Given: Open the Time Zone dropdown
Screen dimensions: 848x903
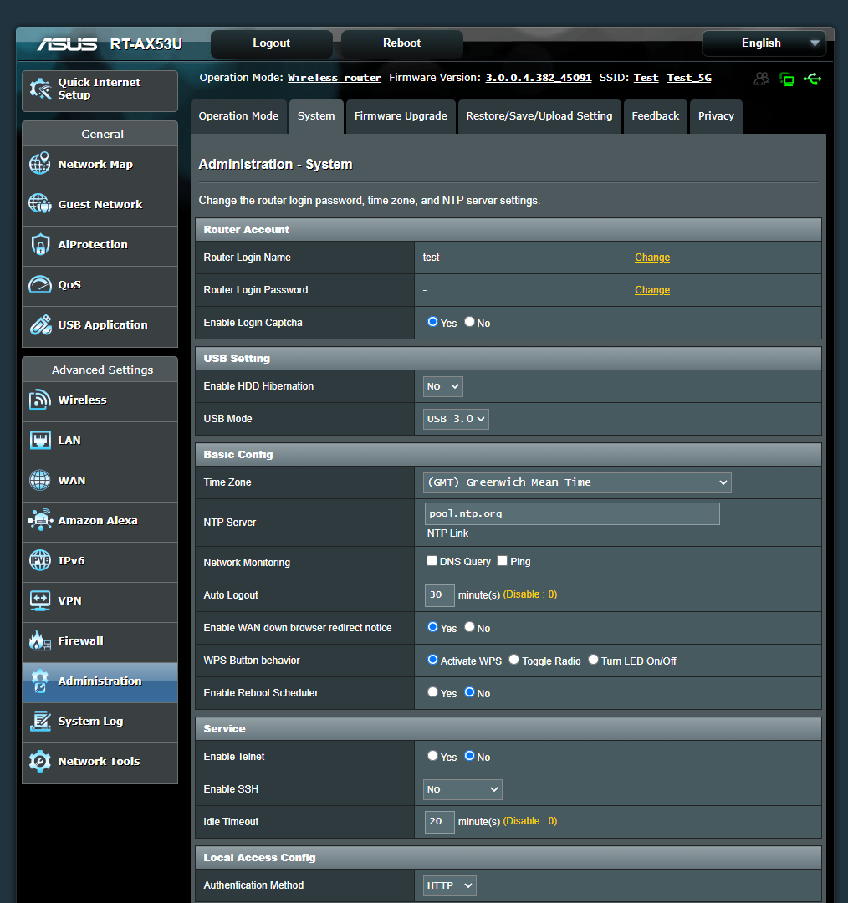Looking at the screenshot, I should pos(577,482).
